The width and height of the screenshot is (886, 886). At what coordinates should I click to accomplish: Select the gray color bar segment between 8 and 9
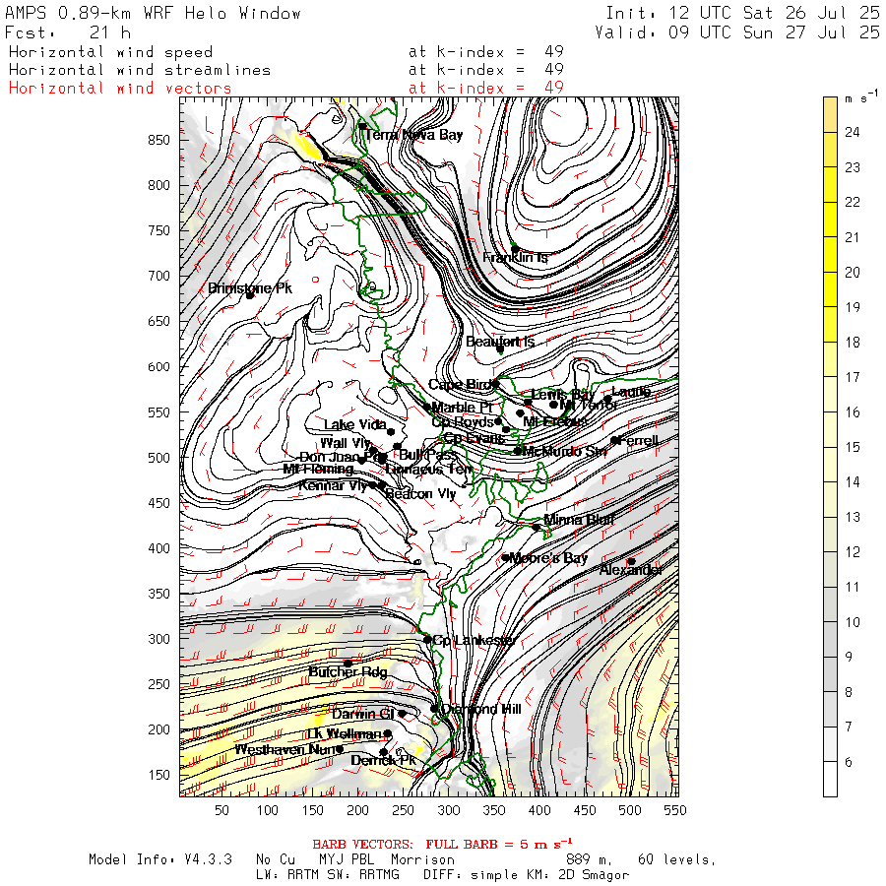(830, 674)
